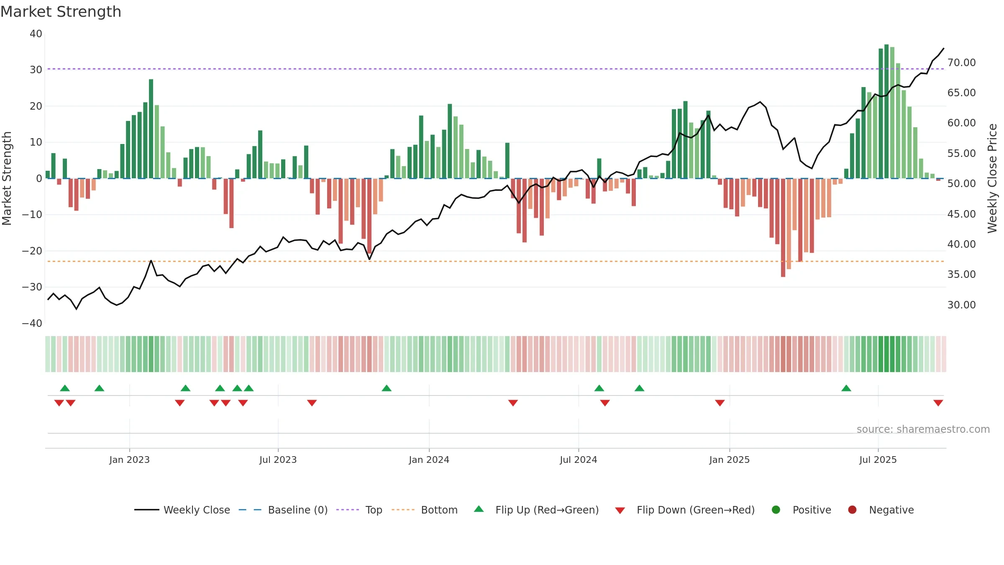
Task: Click the 70.00 price axis label
Action: tap(961, 63)
